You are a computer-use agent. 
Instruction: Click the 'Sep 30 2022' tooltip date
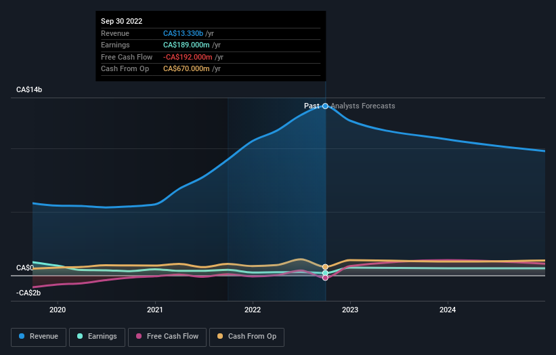[122, 21]
